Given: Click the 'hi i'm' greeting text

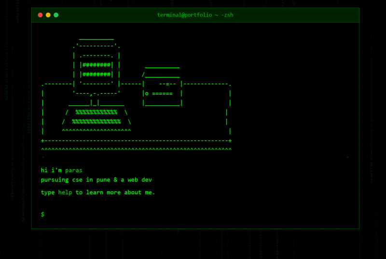Looking at the screenshot, I should tap(52, 170).
